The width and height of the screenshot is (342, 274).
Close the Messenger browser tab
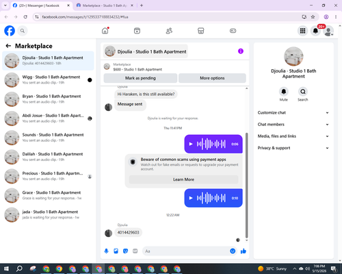[68, 5]
